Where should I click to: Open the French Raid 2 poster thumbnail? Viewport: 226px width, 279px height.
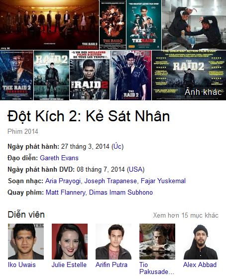90,75
